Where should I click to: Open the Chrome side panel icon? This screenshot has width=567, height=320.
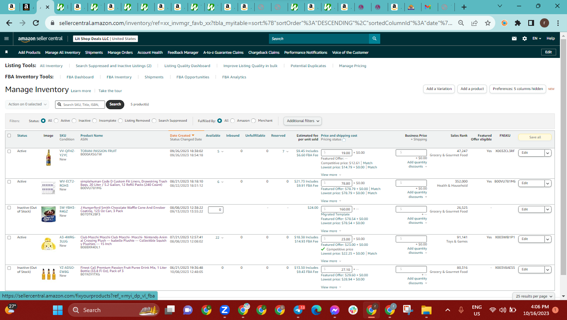[531, 23]
